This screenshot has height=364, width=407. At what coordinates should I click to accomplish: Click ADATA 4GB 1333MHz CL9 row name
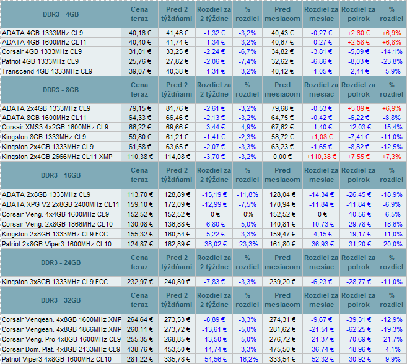43,33
